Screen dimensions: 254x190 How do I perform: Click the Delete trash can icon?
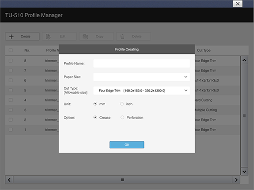[122, 36]
